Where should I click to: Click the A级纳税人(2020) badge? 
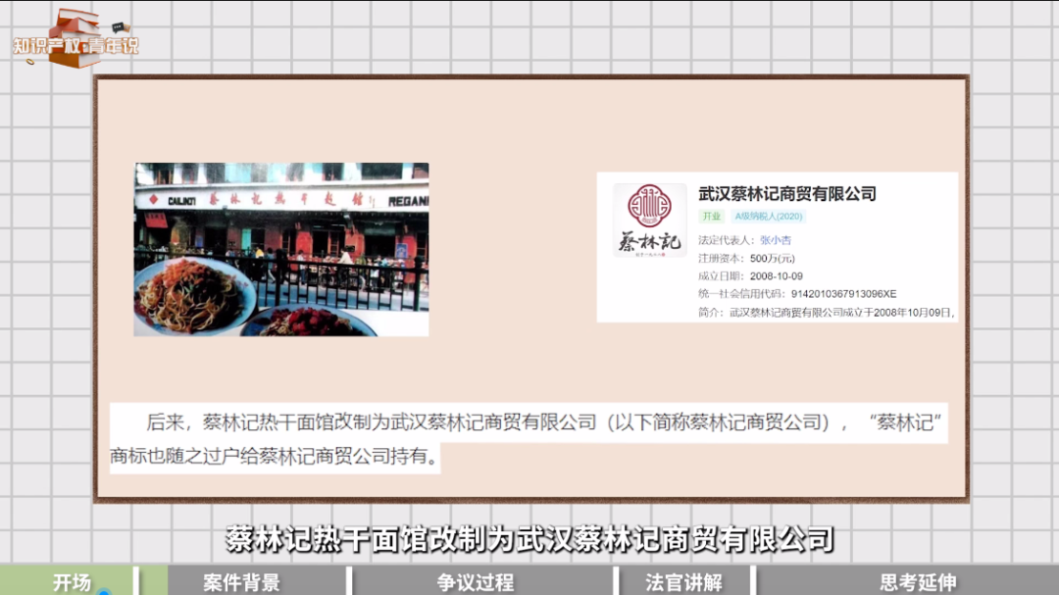pos(769,217)
